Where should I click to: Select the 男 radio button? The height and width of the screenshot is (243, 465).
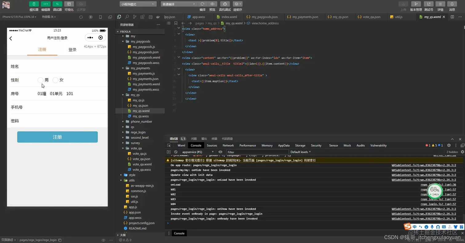coord(40,80)
